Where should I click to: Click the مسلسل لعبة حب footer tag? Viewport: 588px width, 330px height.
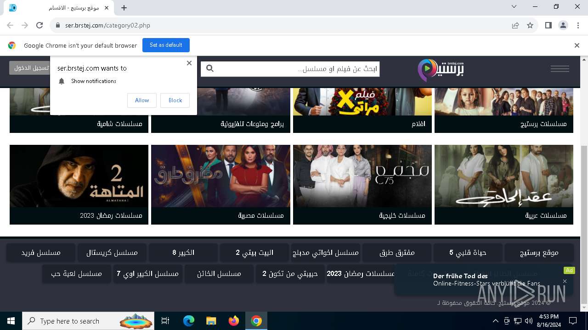point(76,274)
